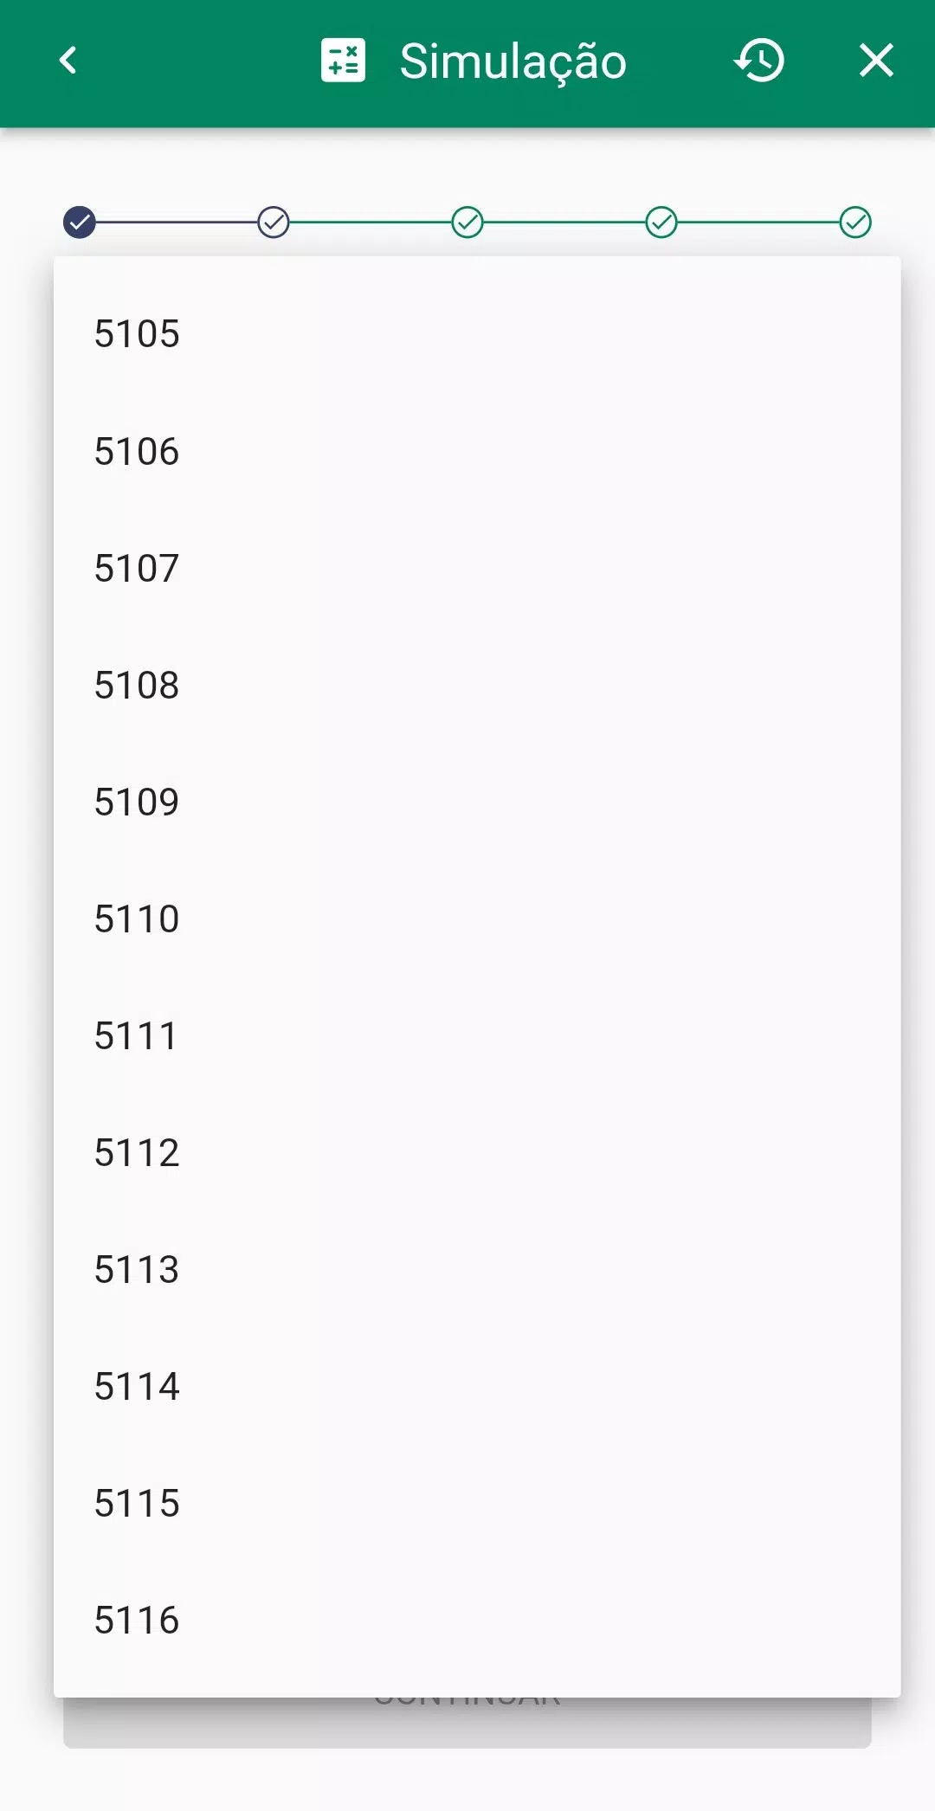The width and height of the screenshot is (935, 1811).
Task: Open the simulation history clock icon
Action: click(759, 61)
